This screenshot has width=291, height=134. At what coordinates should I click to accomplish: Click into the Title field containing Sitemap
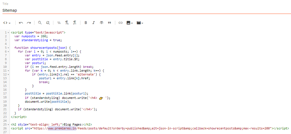147,10
